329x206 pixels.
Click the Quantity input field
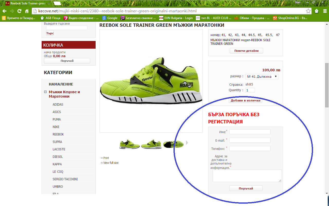[x=250, y=90]
